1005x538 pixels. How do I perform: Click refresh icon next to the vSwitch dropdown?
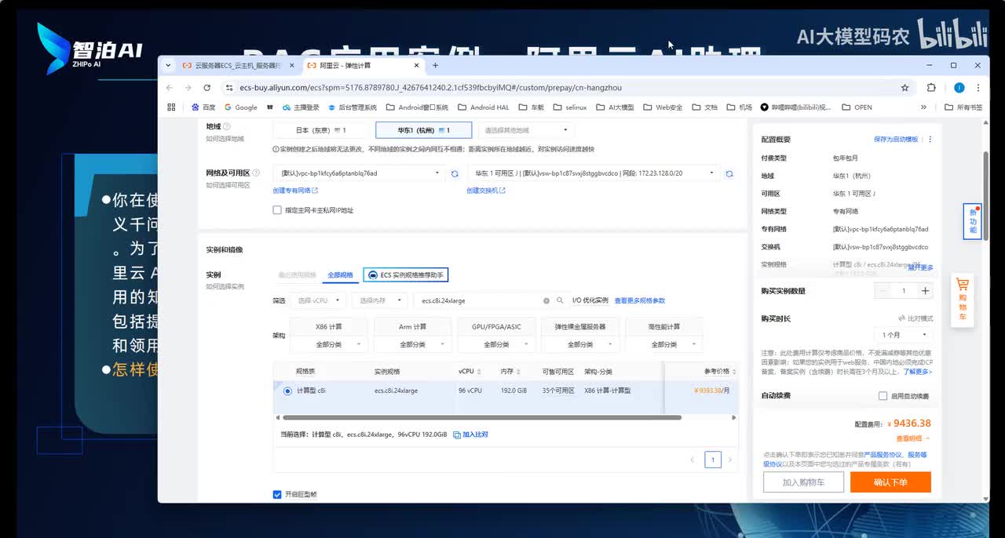point(729,173)
